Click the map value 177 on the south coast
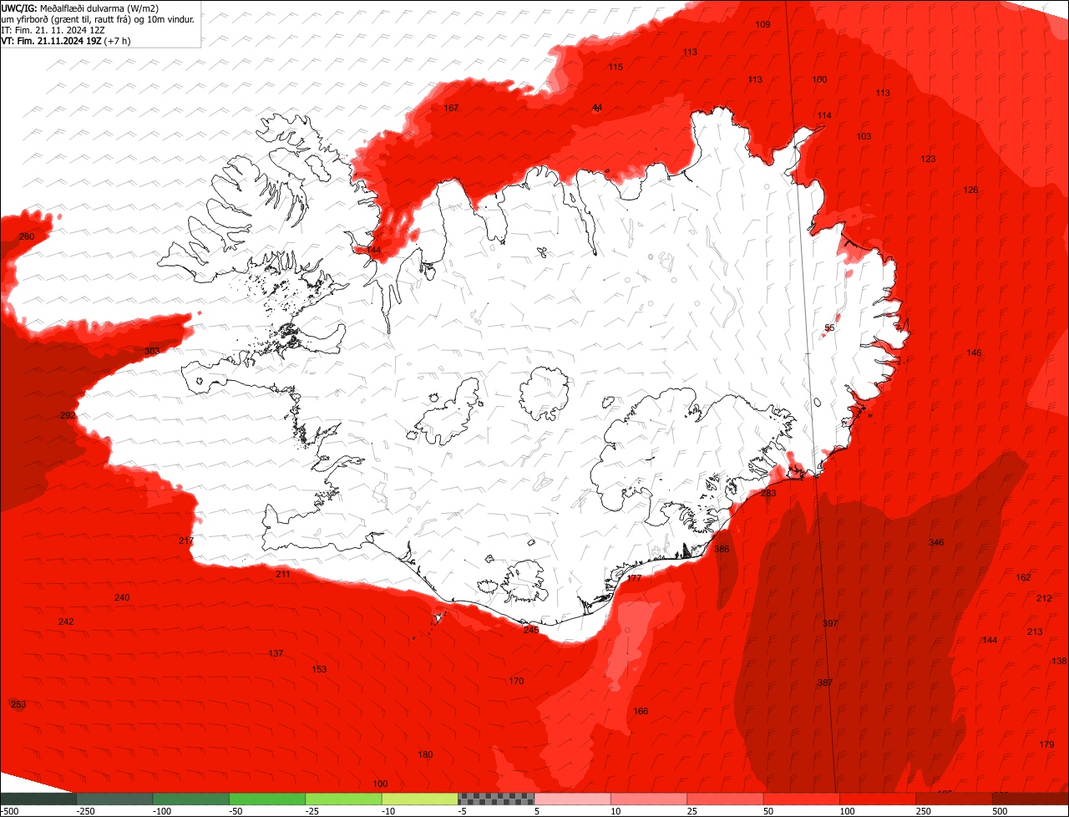 (634, 578)
